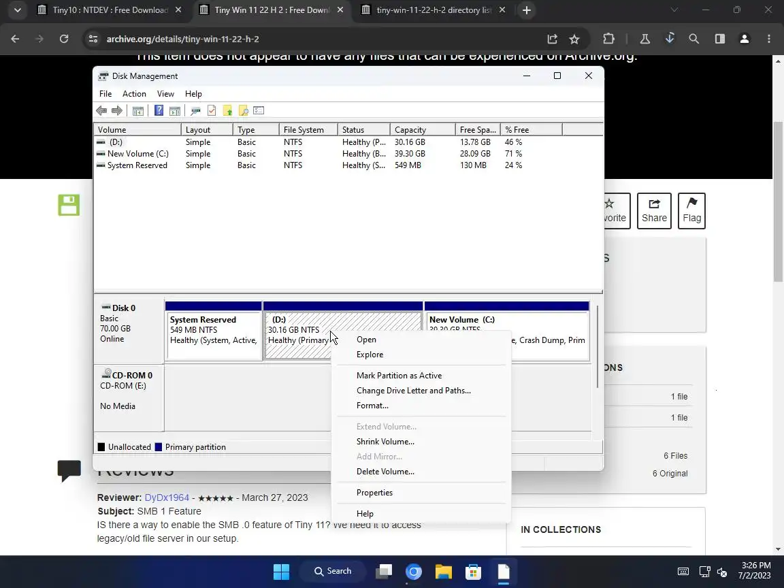784x588 pixels.
Task: Choose Explore from context menu
Action: (421, 355)
